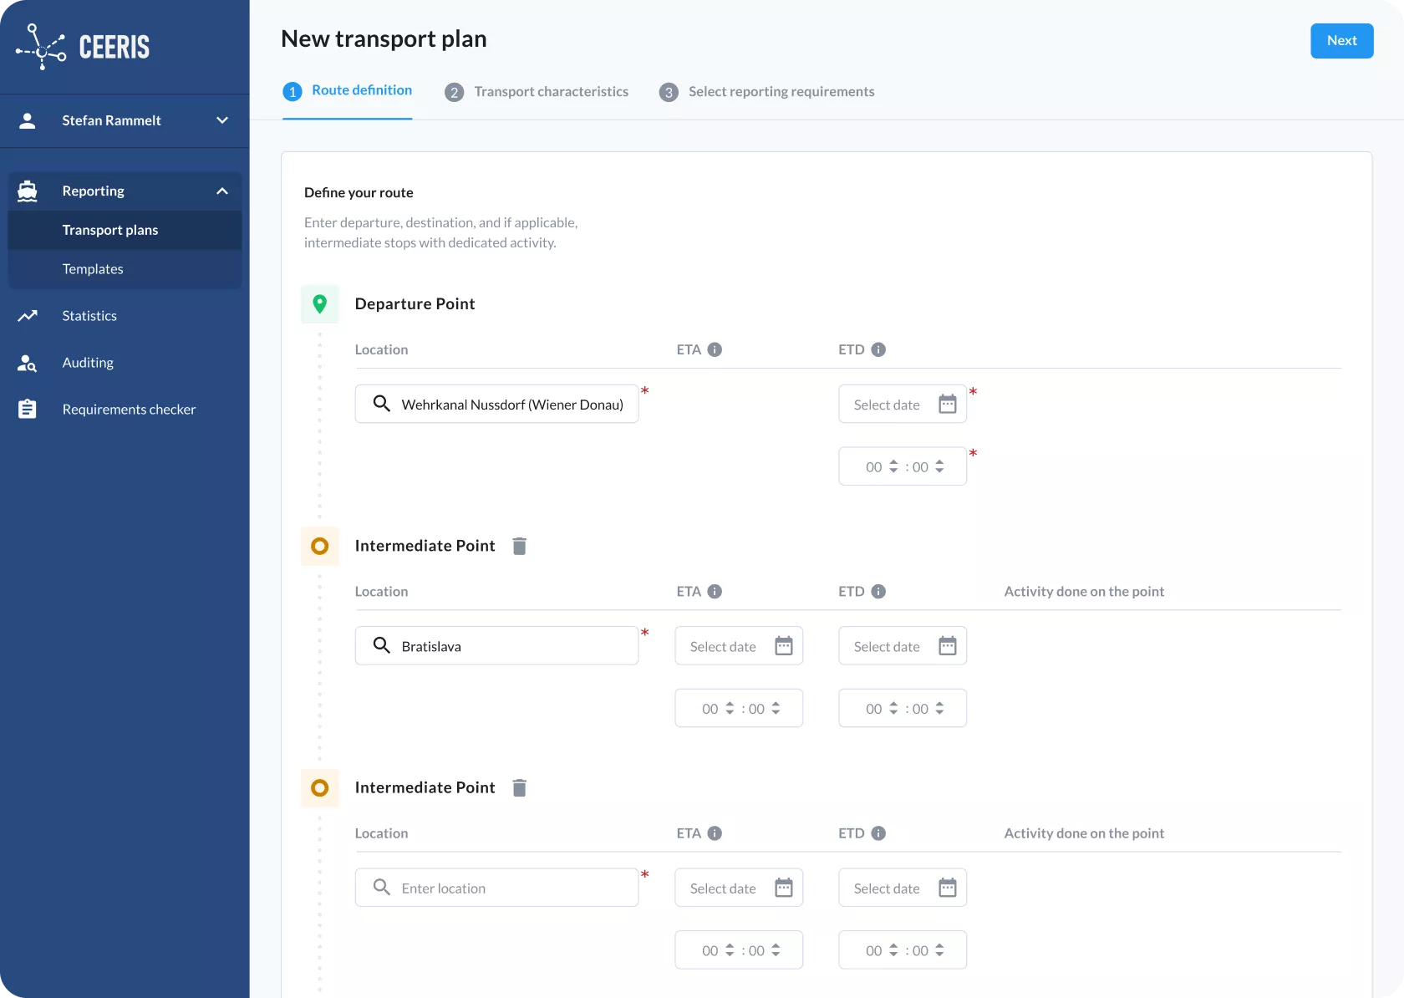Adjust Departure Point ETD hour stepper
This screenshot has height=998, width=1404.
coord(893,467)
